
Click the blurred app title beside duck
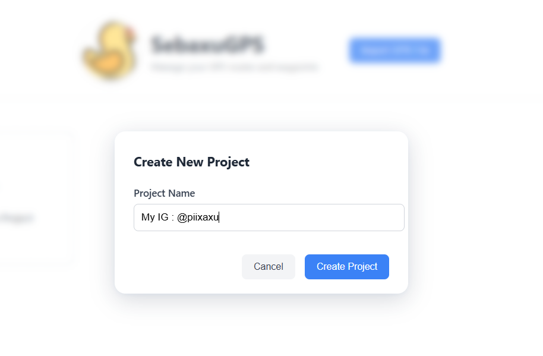tap(207, 45)
